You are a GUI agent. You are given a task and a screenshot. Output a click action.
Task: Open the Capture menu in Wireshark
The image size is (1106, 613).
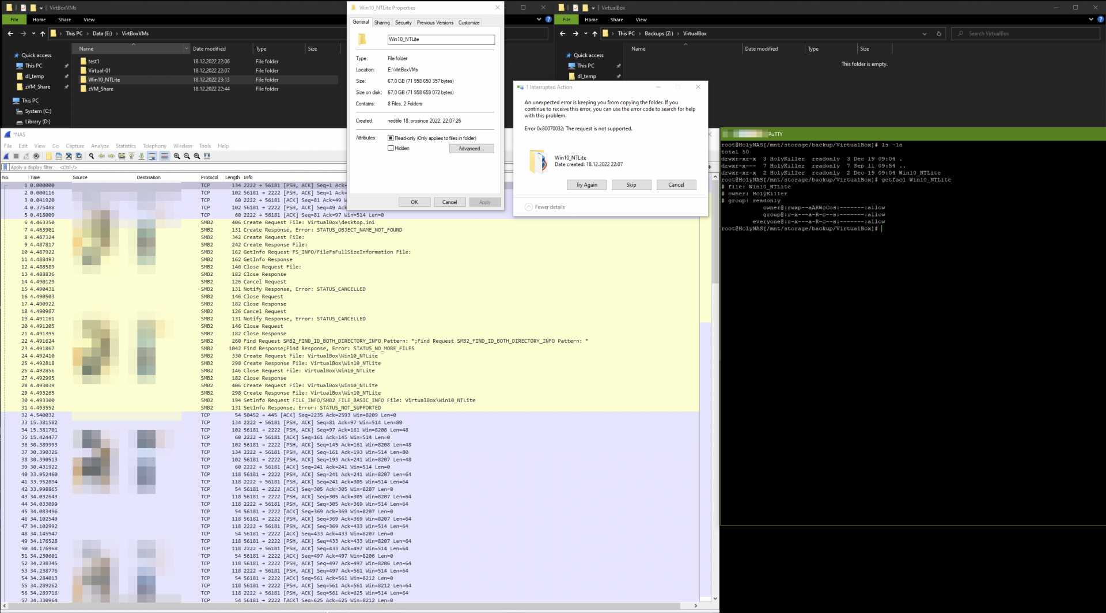pyautogui.click(x=75, y=146)
